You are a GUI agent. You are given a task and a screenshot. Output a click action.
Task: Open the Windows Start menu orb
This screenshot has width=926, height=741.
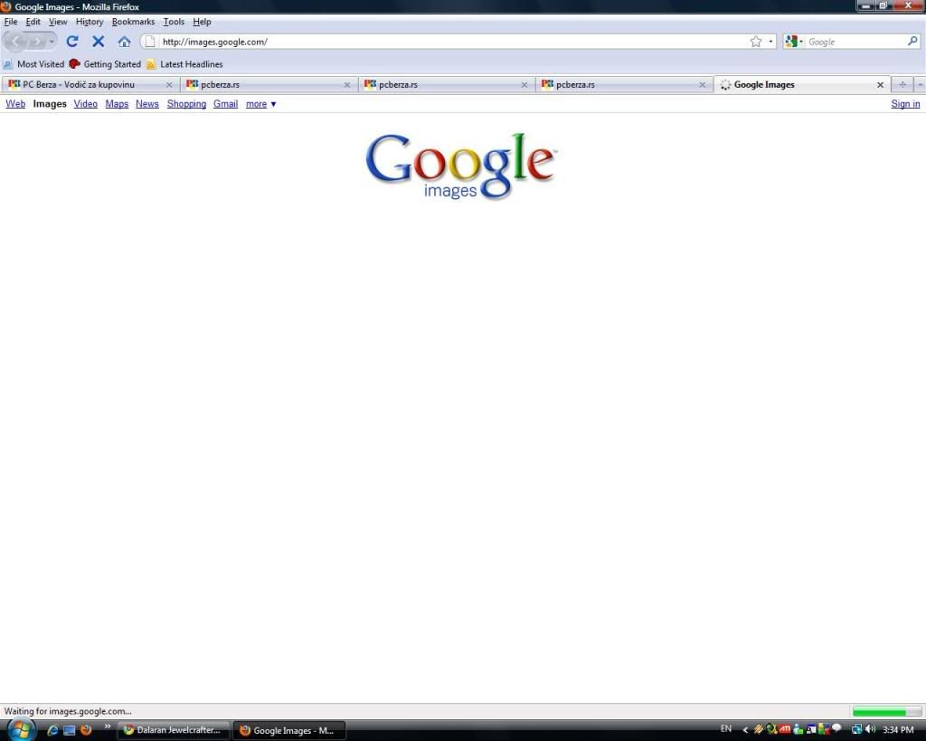[x=22, y=730]
